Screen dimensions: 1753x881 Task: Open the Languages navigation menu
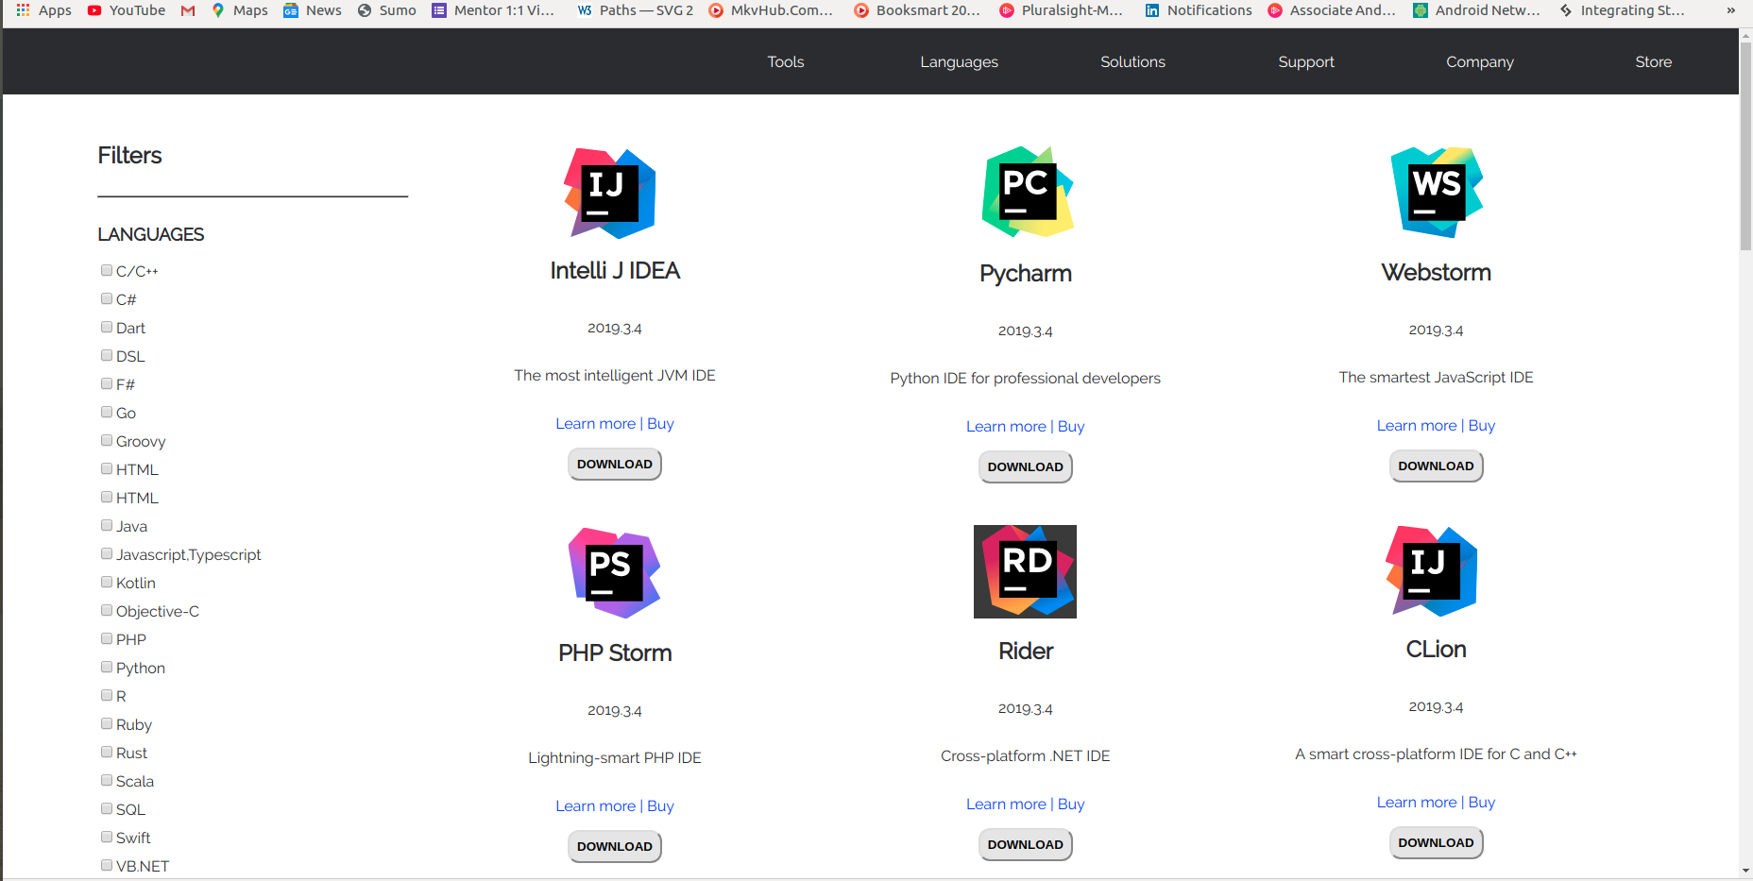(960, 62)
